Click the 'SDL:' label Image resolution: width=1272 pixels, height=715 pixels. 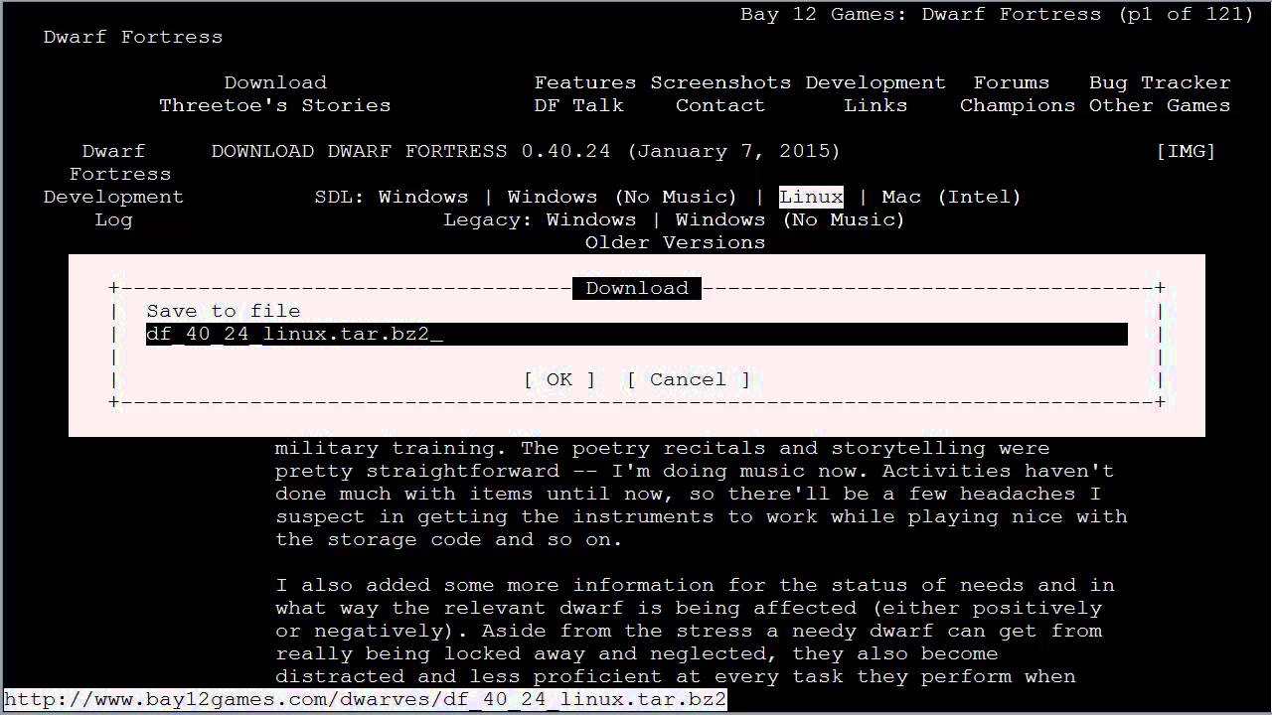(x=340, y=197)
